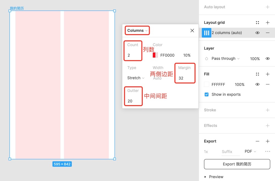Viewport: 275px width, 181px height.
Task: Open Fill styles four-dot icon
Action: point(257,74)
